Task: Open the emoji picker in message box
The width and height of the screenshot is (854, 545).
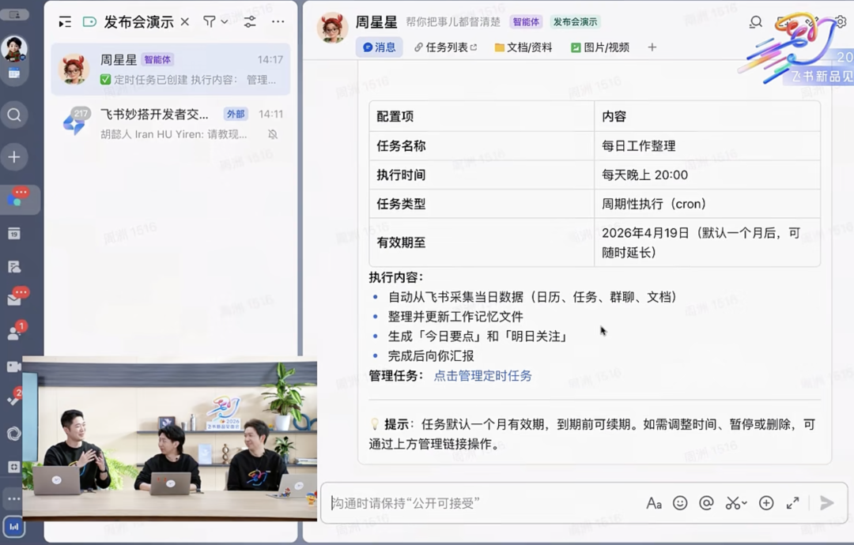Action: coord(680,503)
